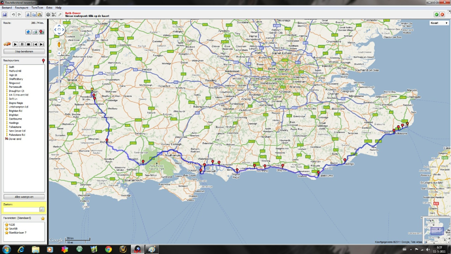
Task: Redo the change via the toolbar arrow
Action: 19,14
